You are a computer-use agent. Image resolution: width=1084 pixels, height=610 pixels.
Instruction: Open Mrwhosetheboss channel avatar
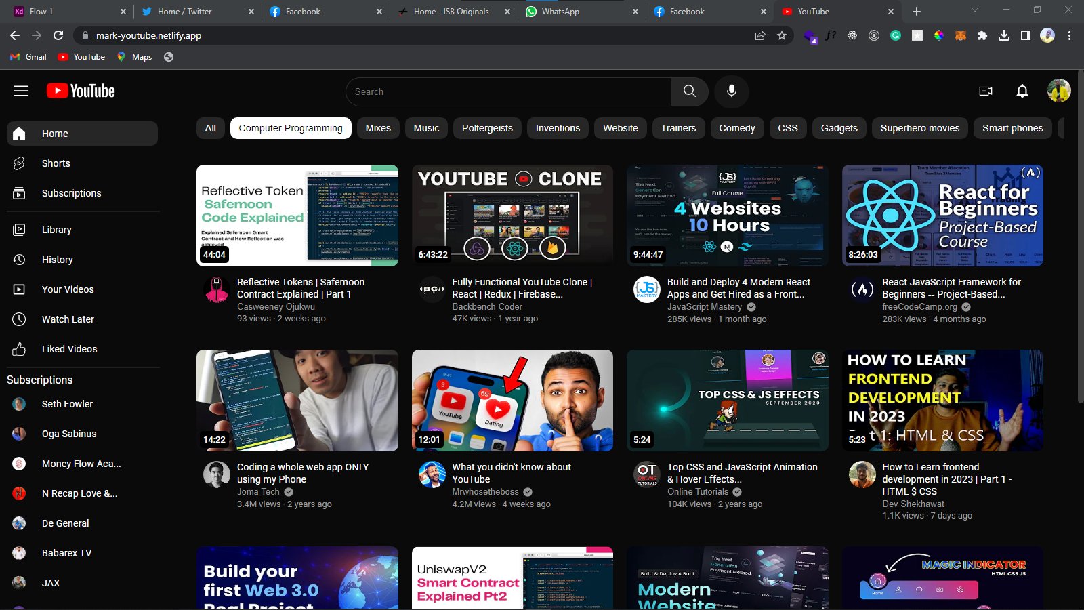432,474
